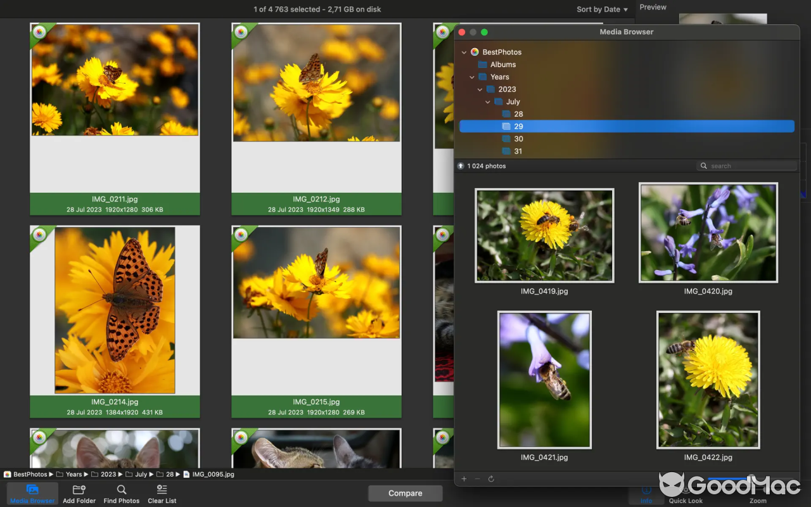Collapse the July folder in the tree
This screenshot has width=811, height=507.
tap(488, 101)
